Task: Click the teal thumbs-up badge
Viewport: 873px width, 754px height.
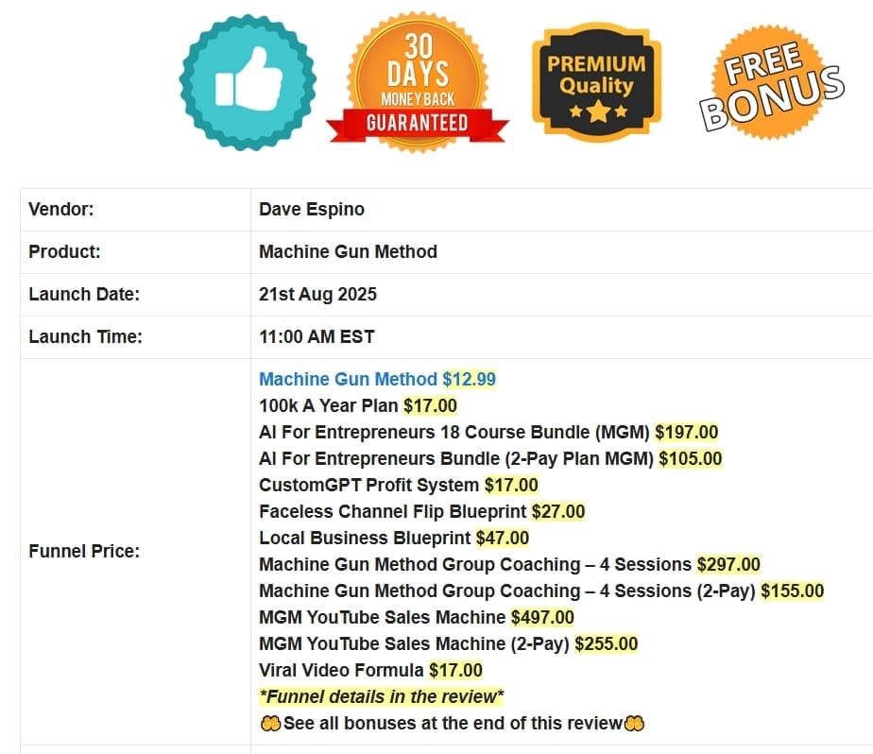Action: [x=247, y=82]
